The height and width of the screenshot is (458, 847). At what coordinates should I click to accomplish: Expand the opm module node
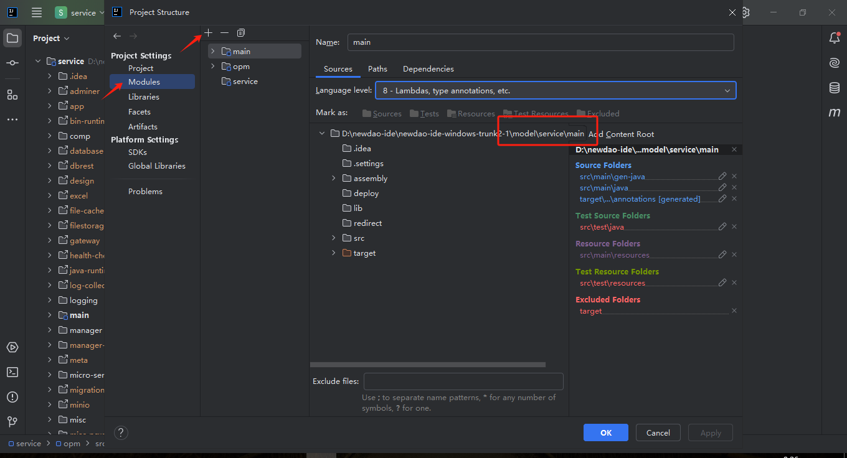click(x=212, y=66)
